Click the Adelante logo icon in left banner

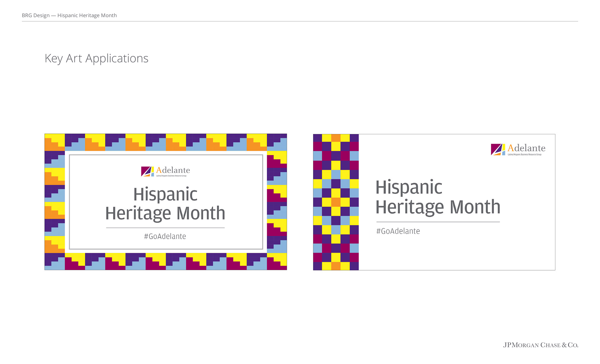click(147, 171)
